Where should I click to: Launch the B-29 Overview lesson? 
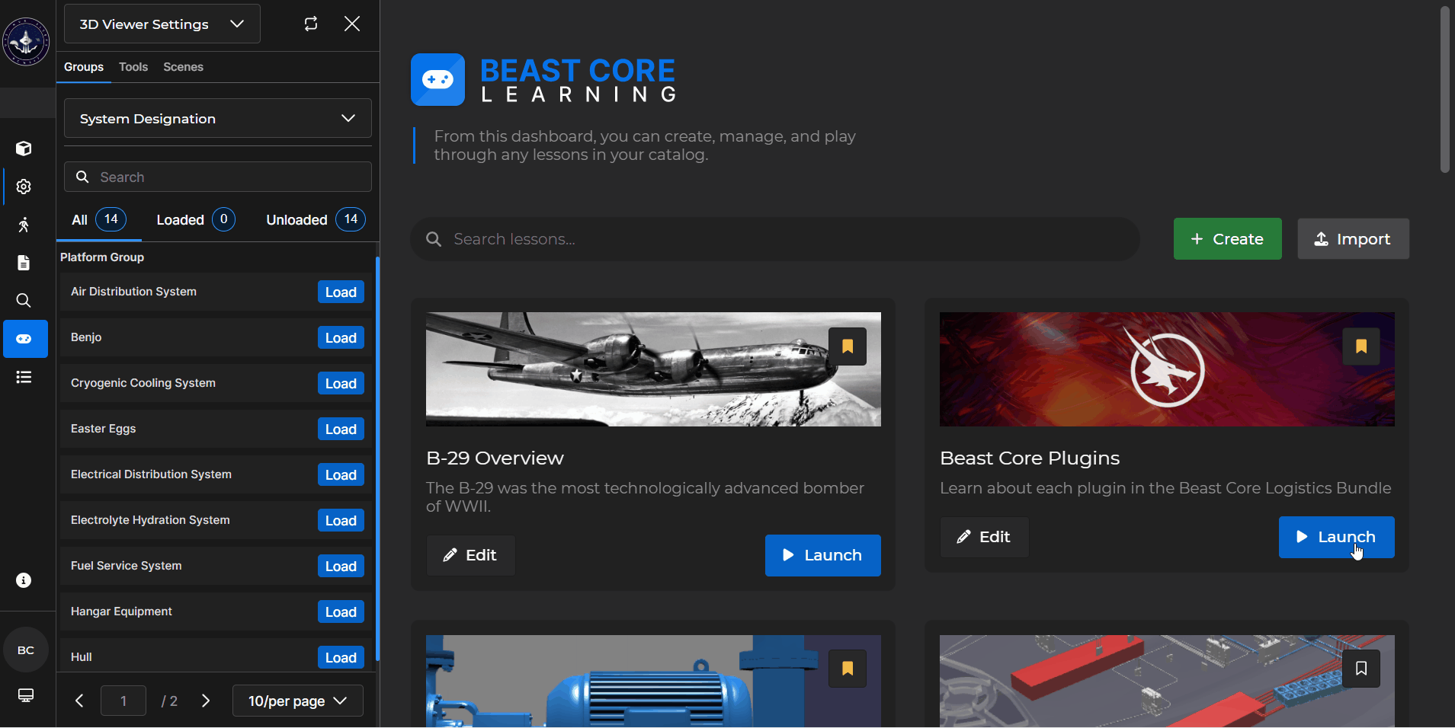[x=822, y=555]
